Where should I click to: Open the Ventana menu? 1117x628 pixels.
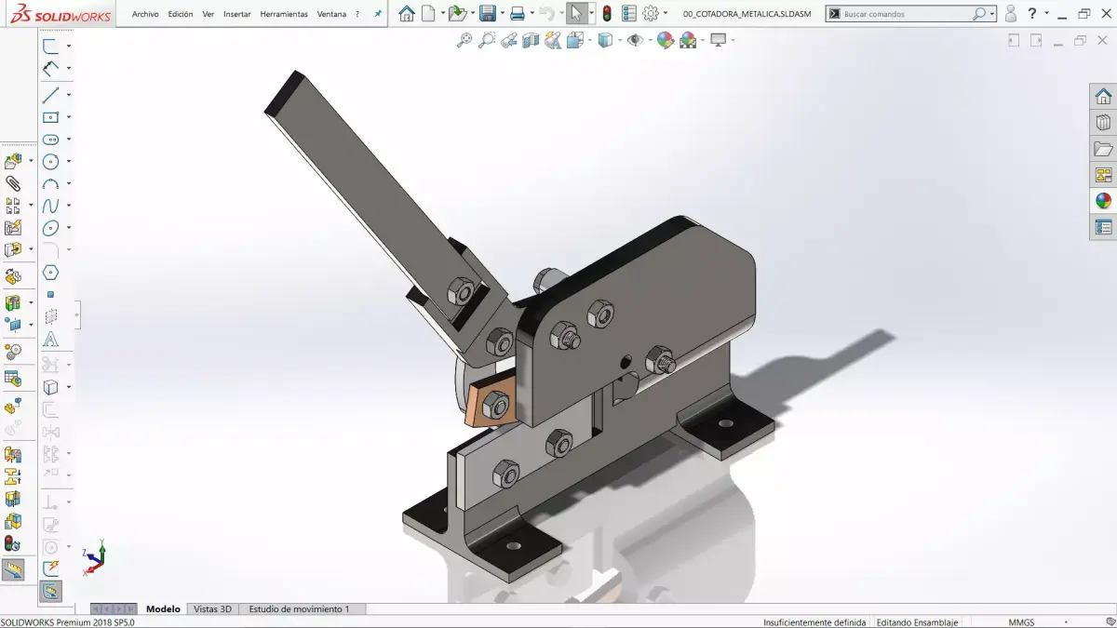(331, 14)
